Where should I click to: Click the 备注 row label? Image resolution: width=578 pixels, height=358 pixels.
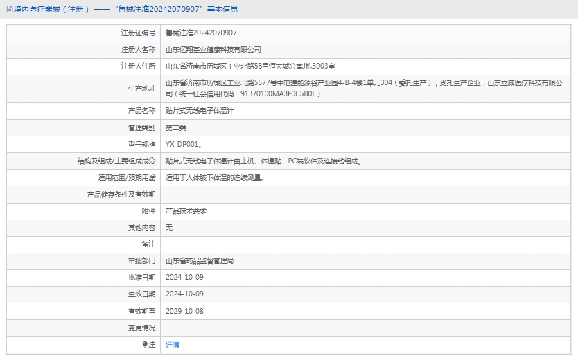pos(148,244)
